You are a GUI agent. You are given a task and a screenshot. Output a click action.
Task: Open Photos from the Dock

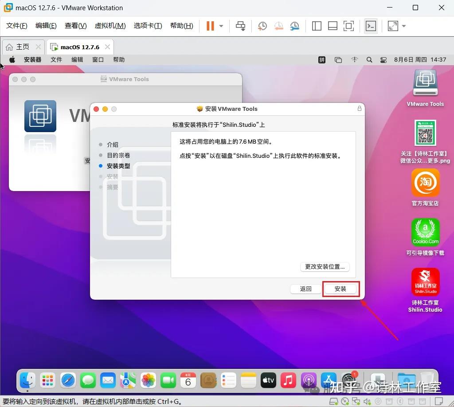(148, 380)
